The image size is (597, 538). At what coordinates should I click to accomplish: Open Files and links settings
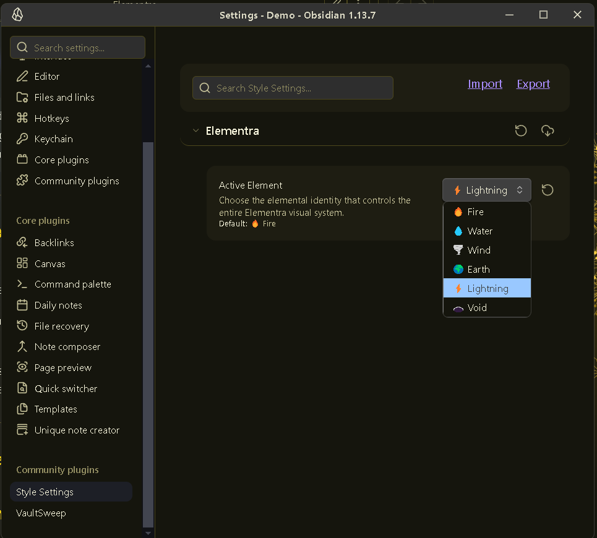point(71,98)
